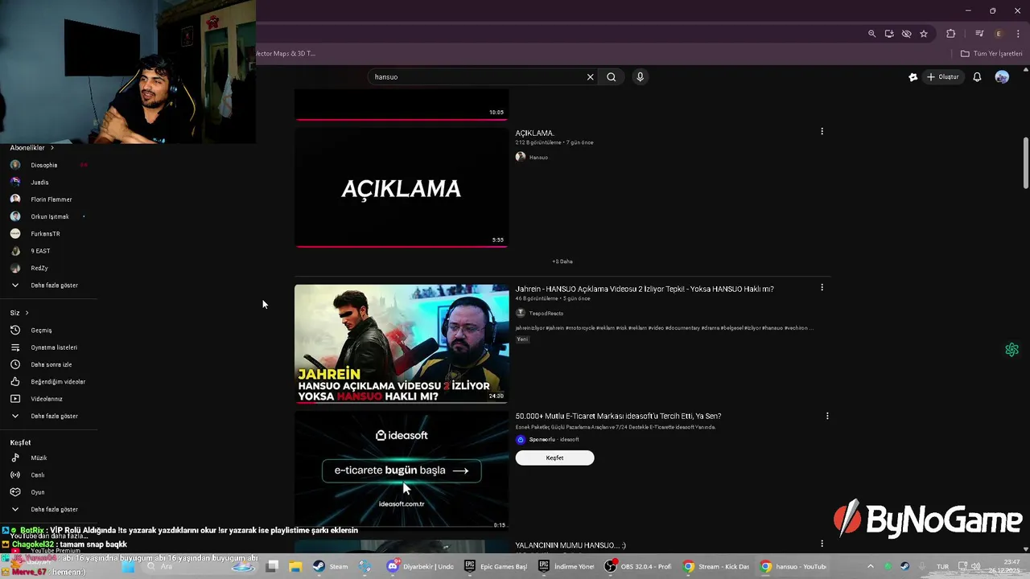Open options menu for YALANCININ MUMU video
The height and width of the screenshot is (579, 1030).
click(x=822, y=544)
